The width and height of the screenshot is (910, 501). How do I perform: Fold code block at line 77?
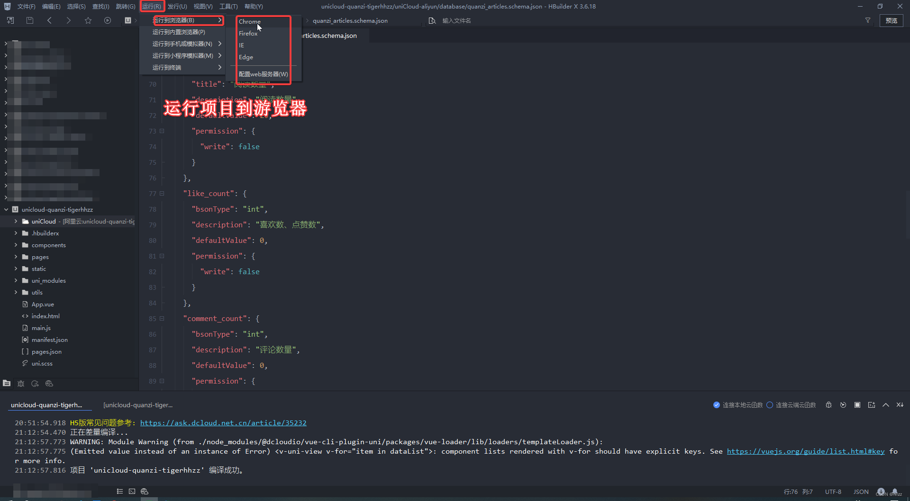pos(162,193)
